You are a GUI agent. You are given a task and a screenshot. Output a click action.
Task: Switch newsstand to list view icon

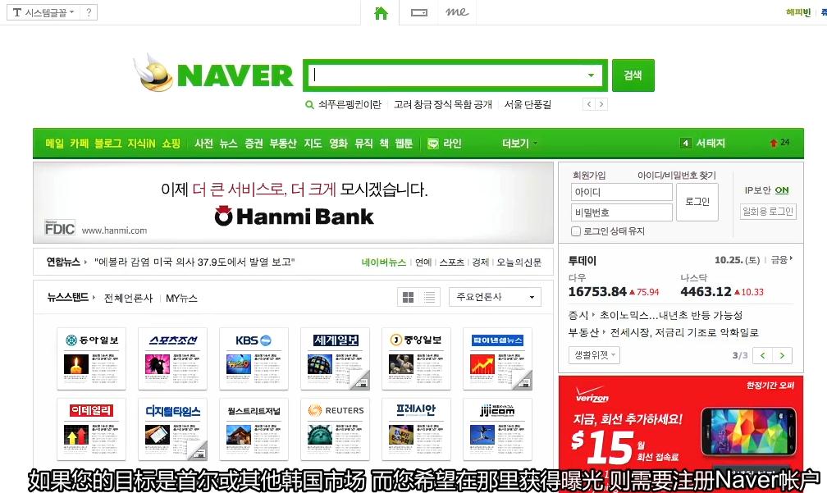(x=430, y=298)
